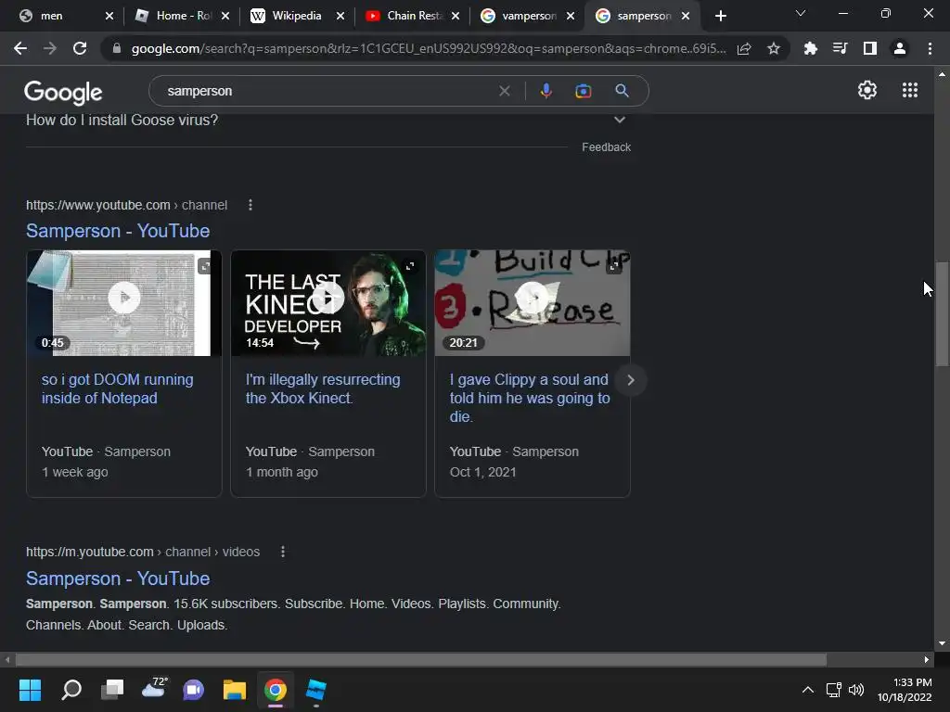The width and height of the screenshot is (950, 712).
Task: Start search by voice microphone
Action: pos(546,91)
